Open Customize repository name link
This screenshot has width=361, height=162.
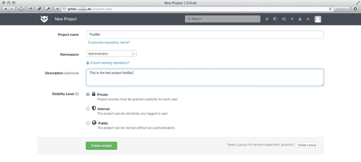pos(109,42)
